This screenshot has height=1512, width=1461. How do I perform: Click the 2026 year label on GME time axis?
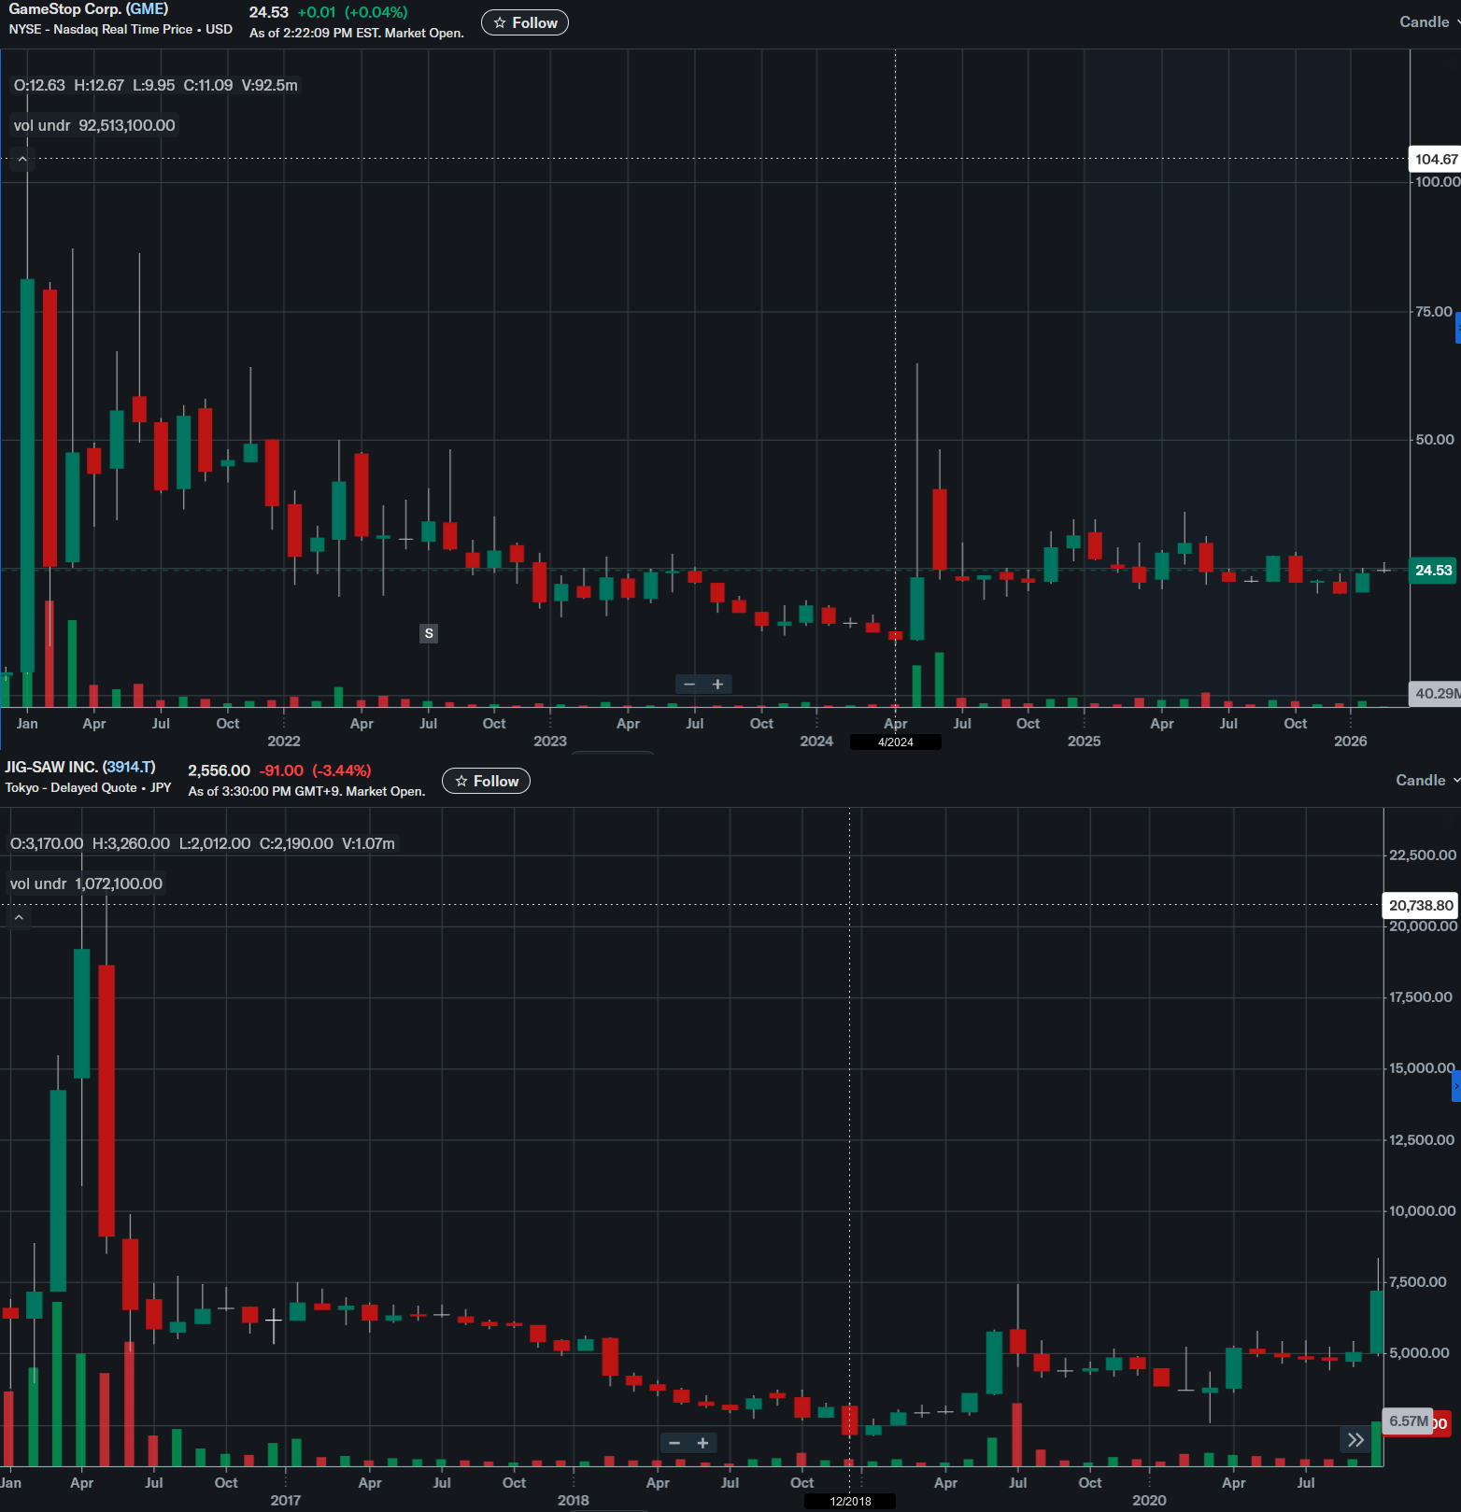pyautogui.click(x=1351, y=742)
